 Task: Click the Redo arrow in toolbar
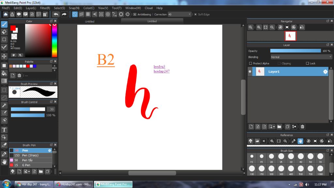coord(64,14)
